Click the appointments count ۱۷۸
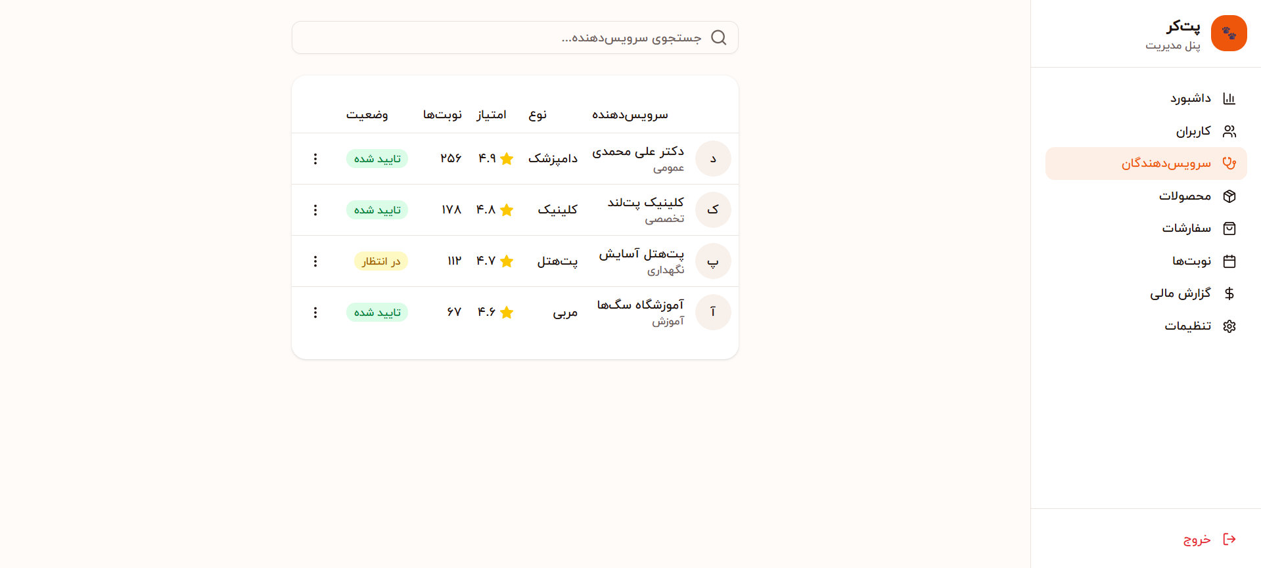 (x=451, y=210)
